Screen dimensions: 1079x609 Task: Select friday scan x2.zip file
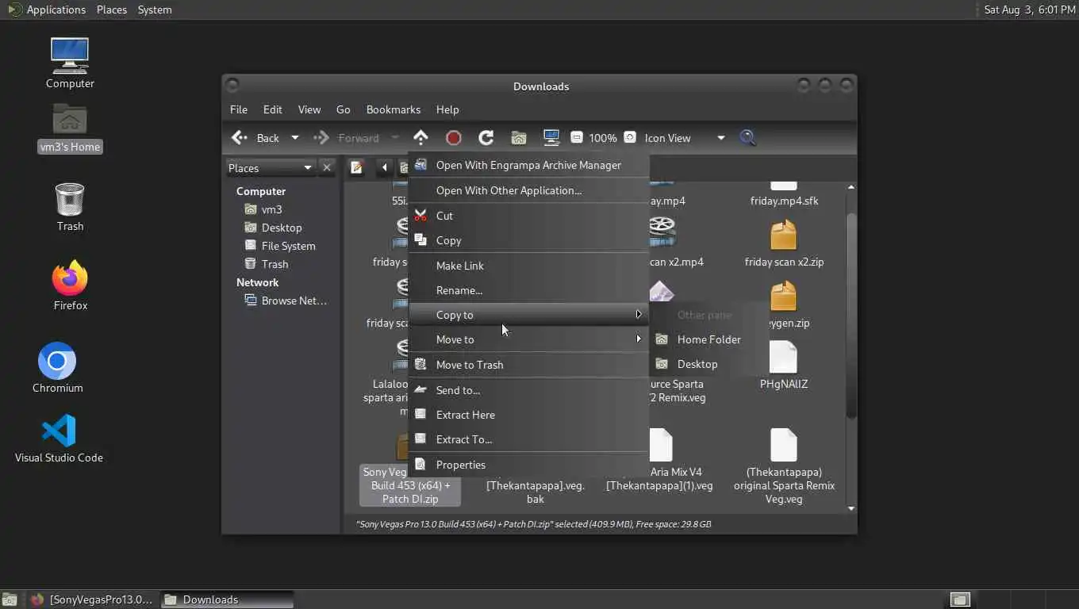click(x=784, y=243)
